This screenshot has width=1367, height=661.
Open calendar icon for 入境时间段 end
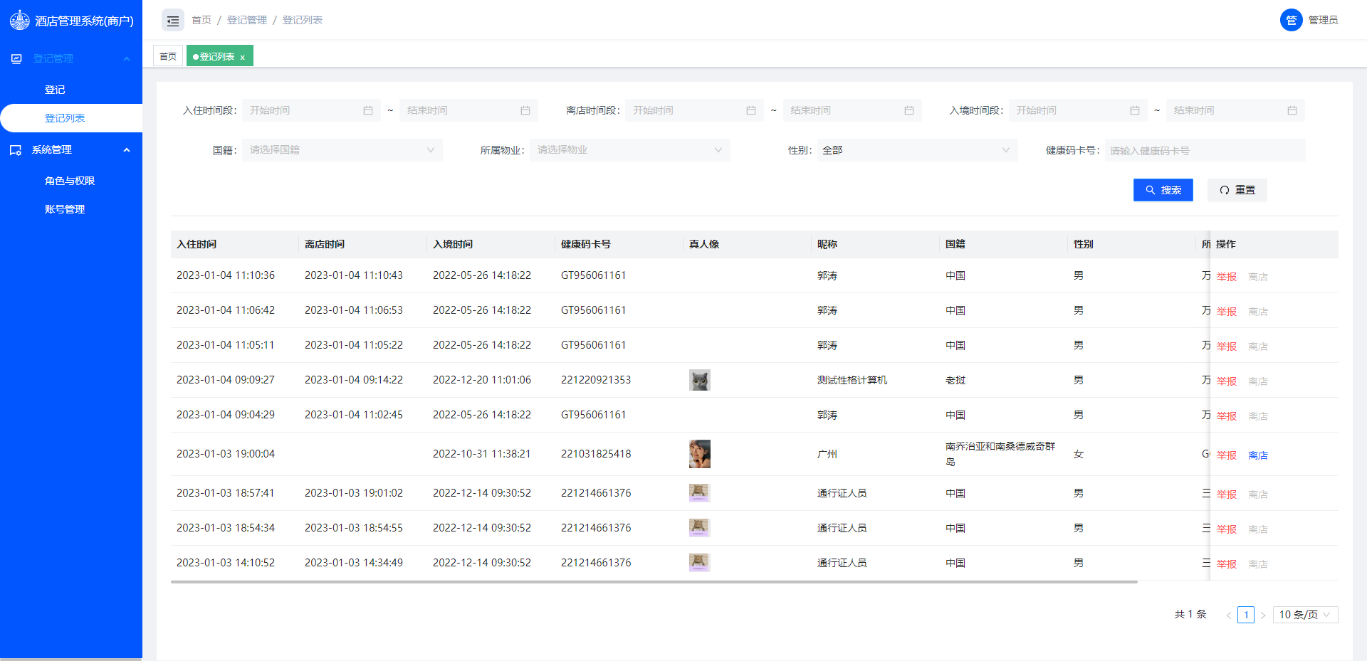click(x=1292, y=110)
